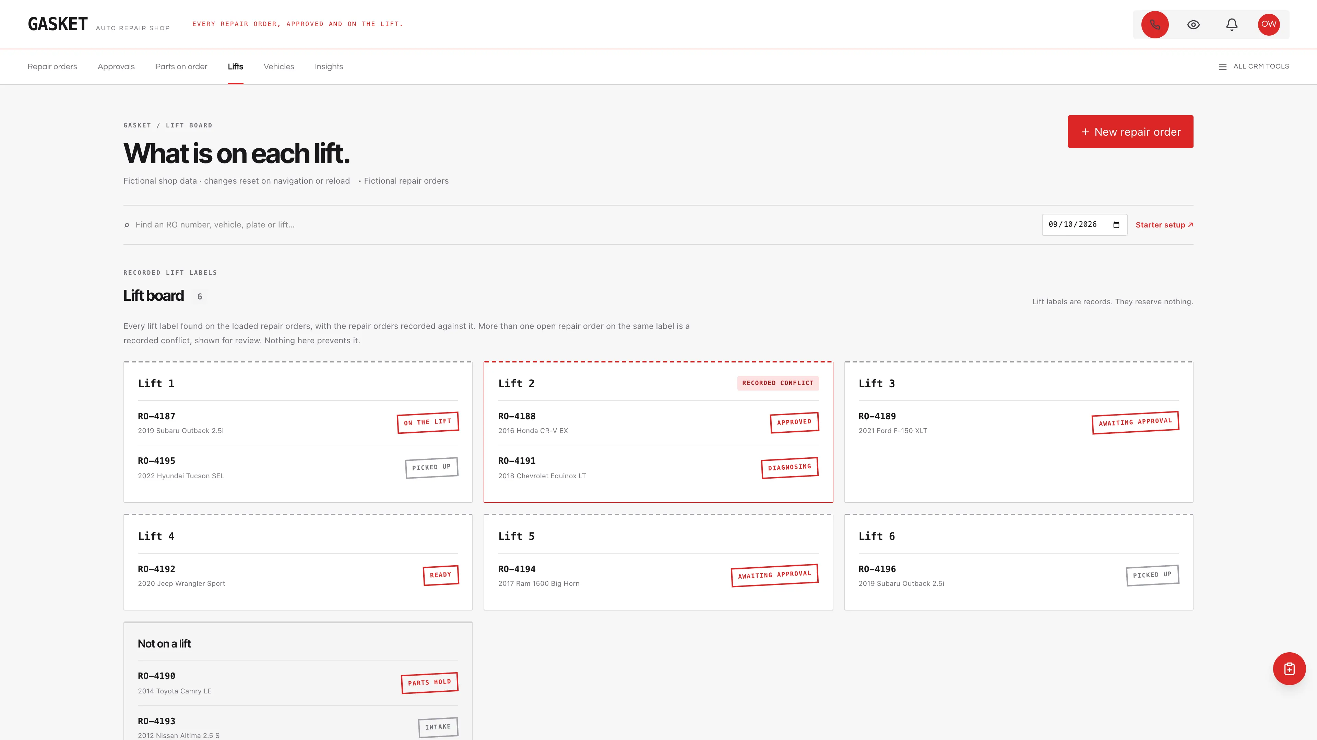Click the search magnifier icon

coord(127,225)
